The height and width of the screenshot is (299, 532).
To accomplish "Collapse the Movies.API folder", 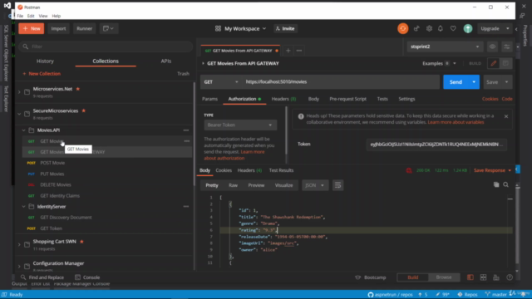I will click(23, 130).
